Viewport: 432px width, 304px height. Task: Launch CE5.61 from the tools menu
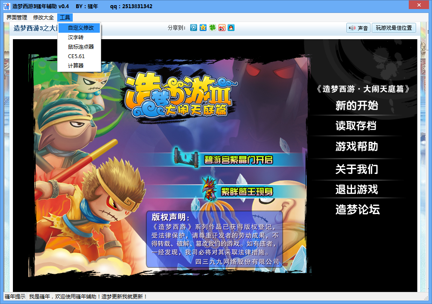click(x=79, y=56)
